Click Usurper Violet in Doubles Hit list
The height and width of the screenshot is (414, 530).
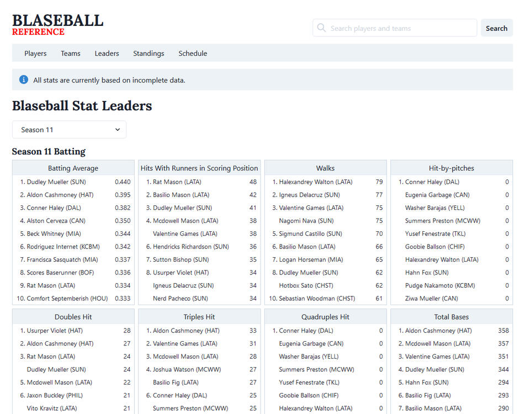pos(55,331)
